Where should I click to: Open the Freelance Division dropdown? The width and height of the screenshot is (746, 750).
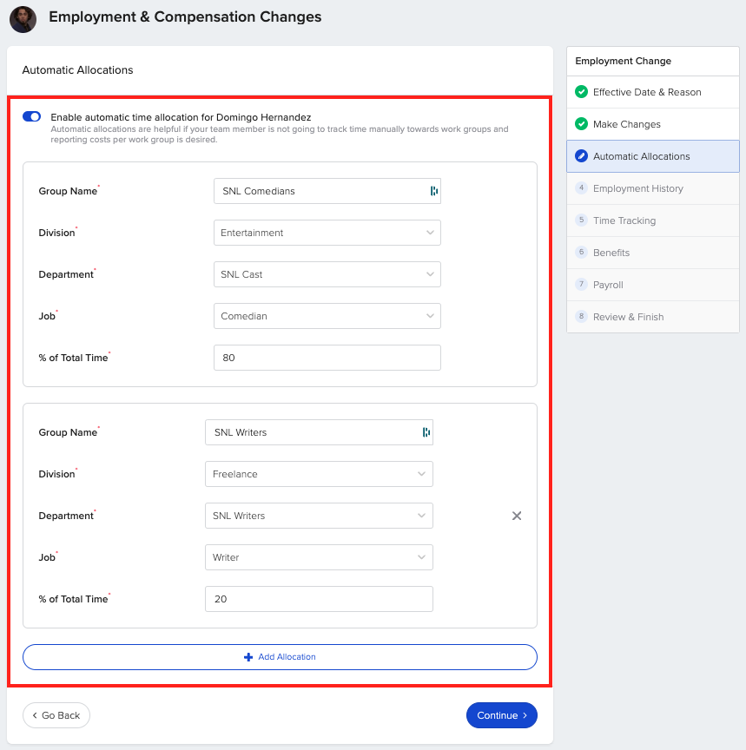tap(319, 474)
